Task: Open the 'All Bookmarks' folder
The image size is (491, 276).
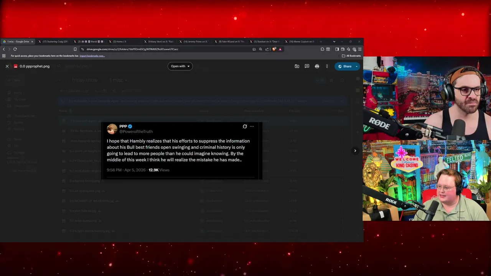Action: pos(351,56)
